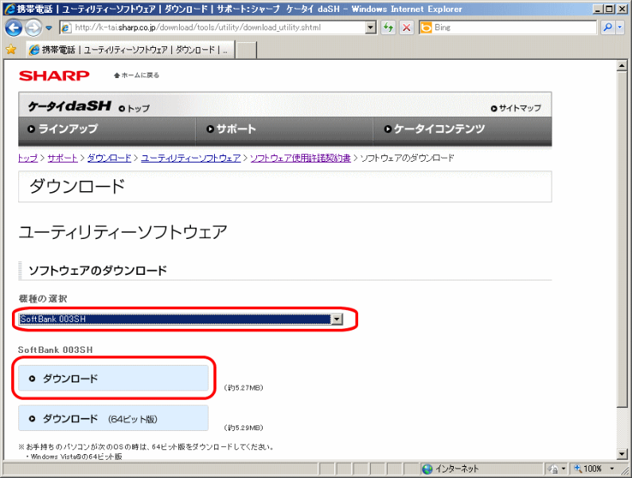Click the Internet Explorer title bar icon

10,9
